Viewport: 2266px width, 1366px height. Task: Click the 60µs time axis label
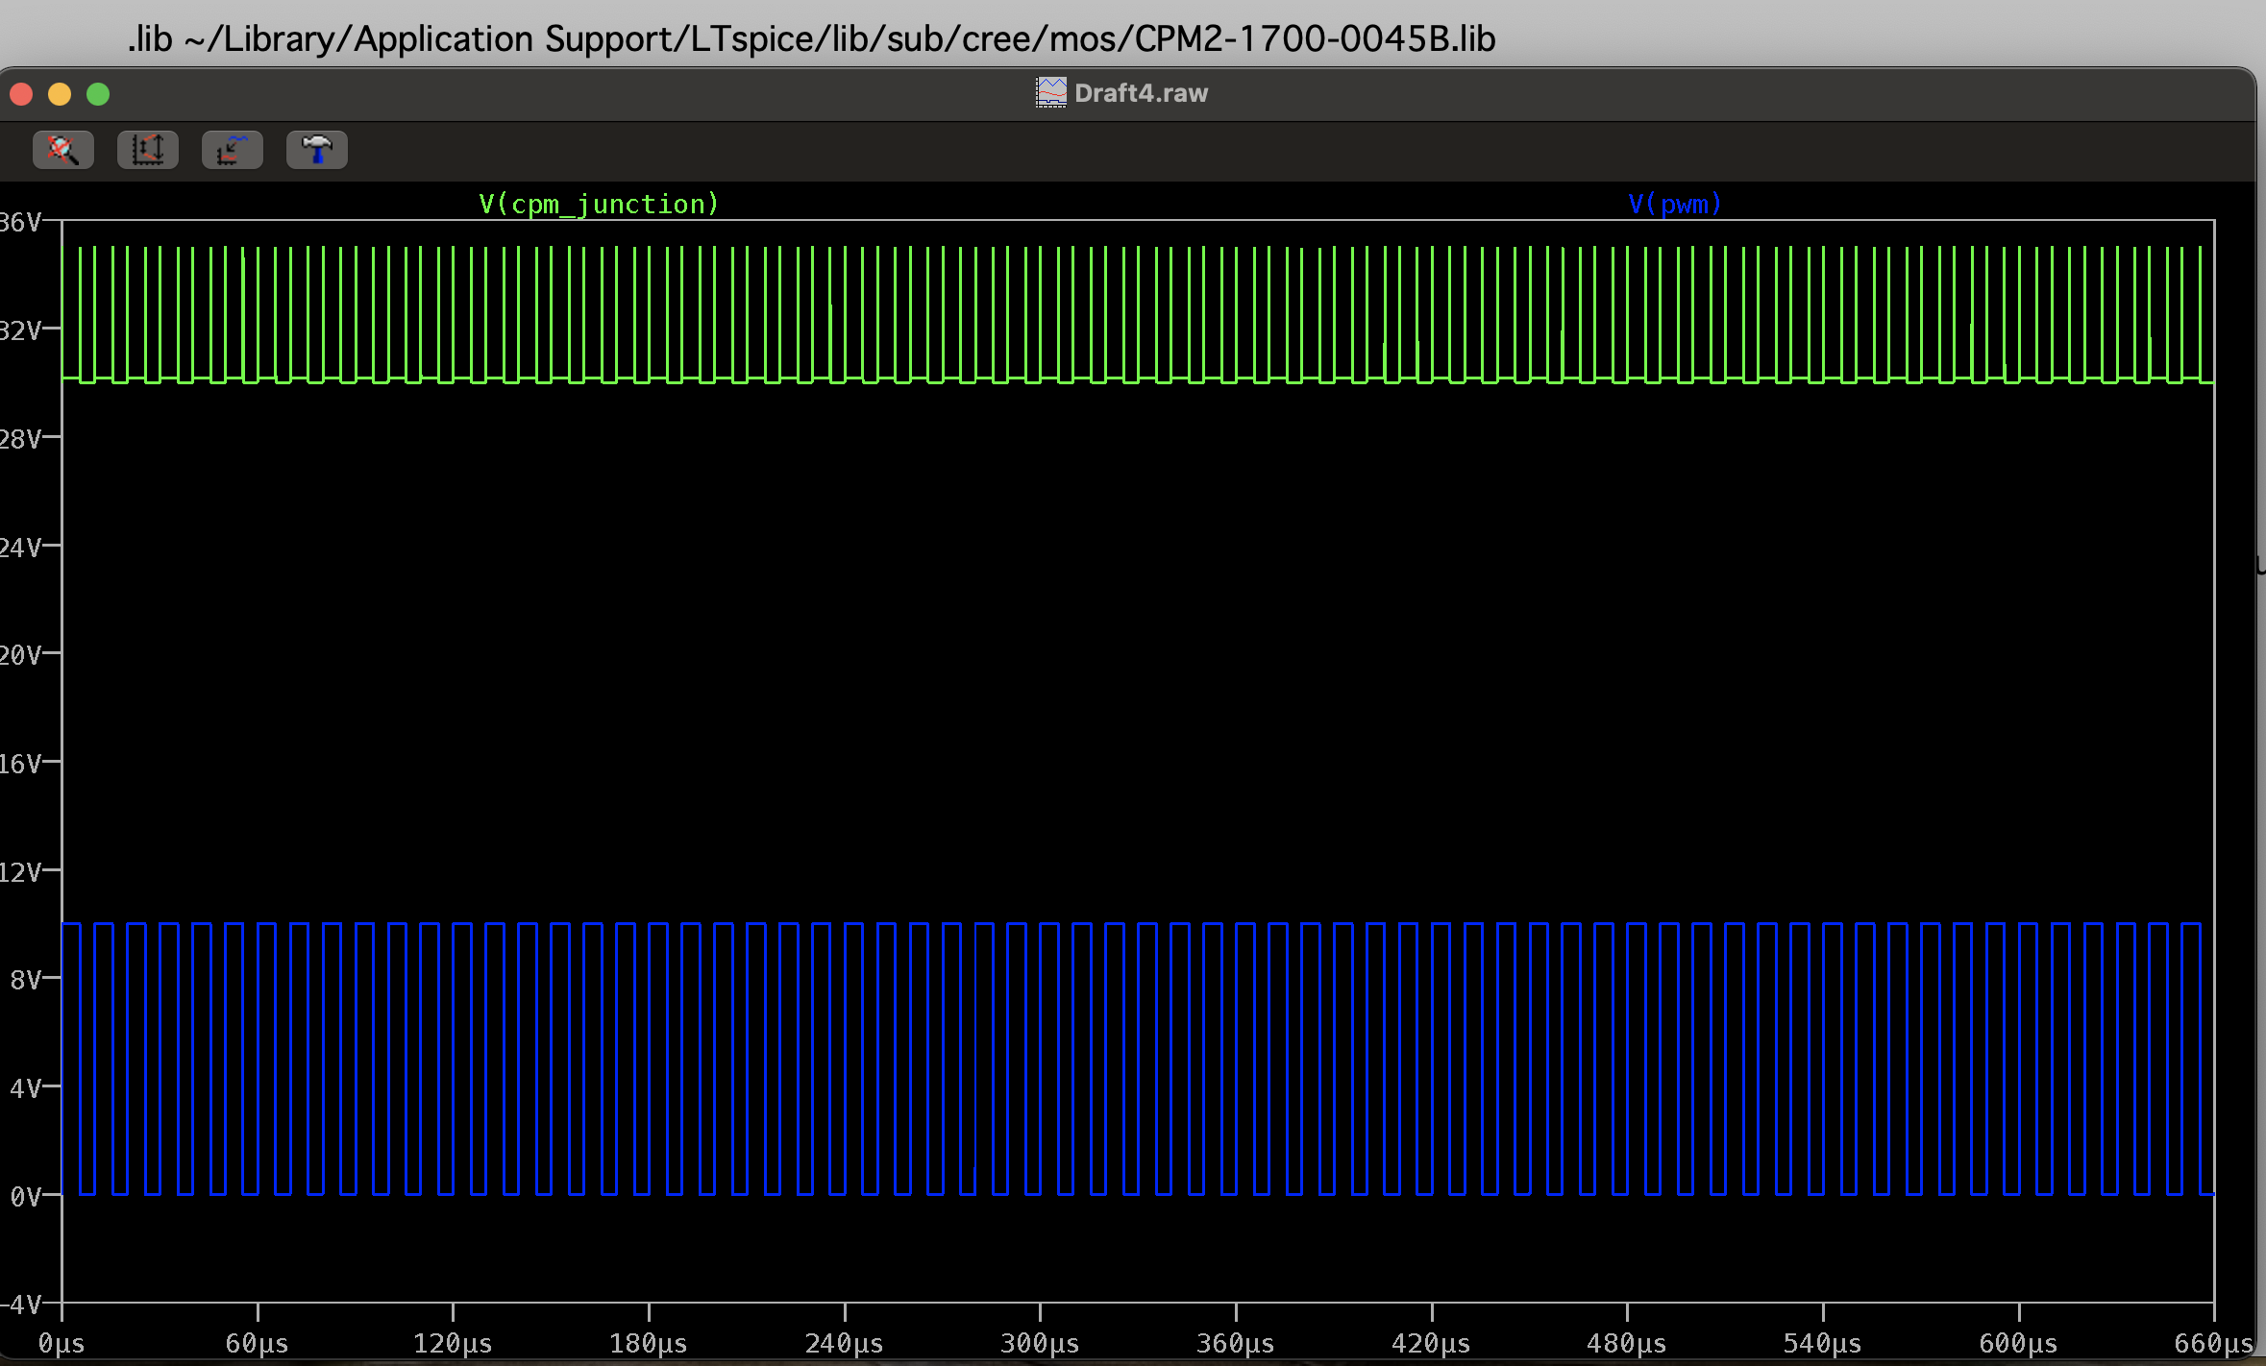[257, 1343]
